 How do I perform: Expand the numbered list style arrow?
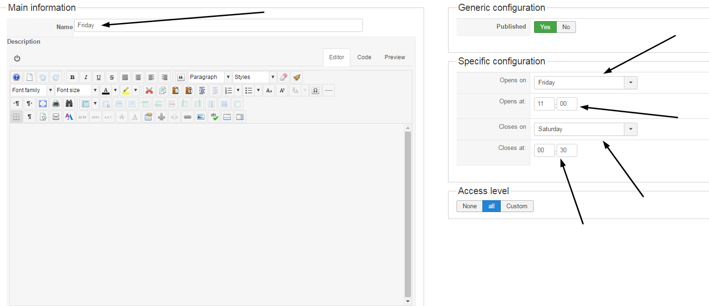[x=238, y=90]
